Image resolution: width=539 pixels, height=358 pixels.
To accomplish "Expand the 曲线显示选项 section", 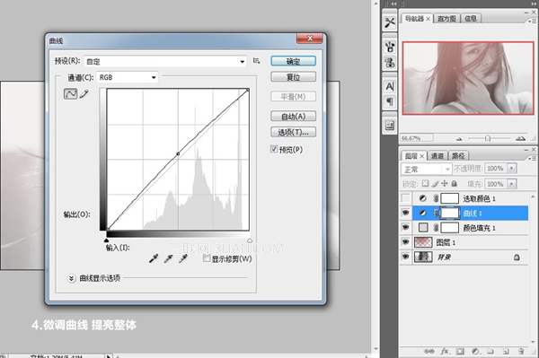I will pos(71,278).
